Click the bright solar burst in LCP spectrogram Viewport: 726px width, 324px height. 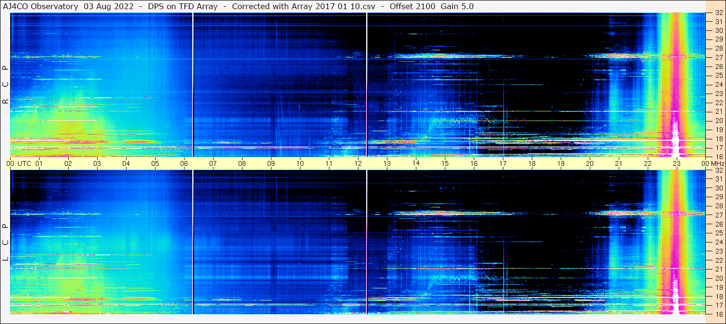pos(675,243)
